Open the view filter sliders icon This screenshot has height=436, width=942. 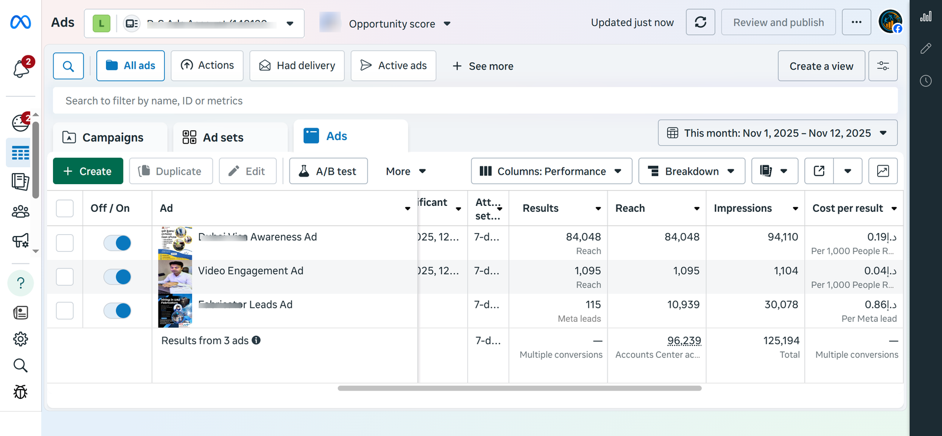click(883, 66)
